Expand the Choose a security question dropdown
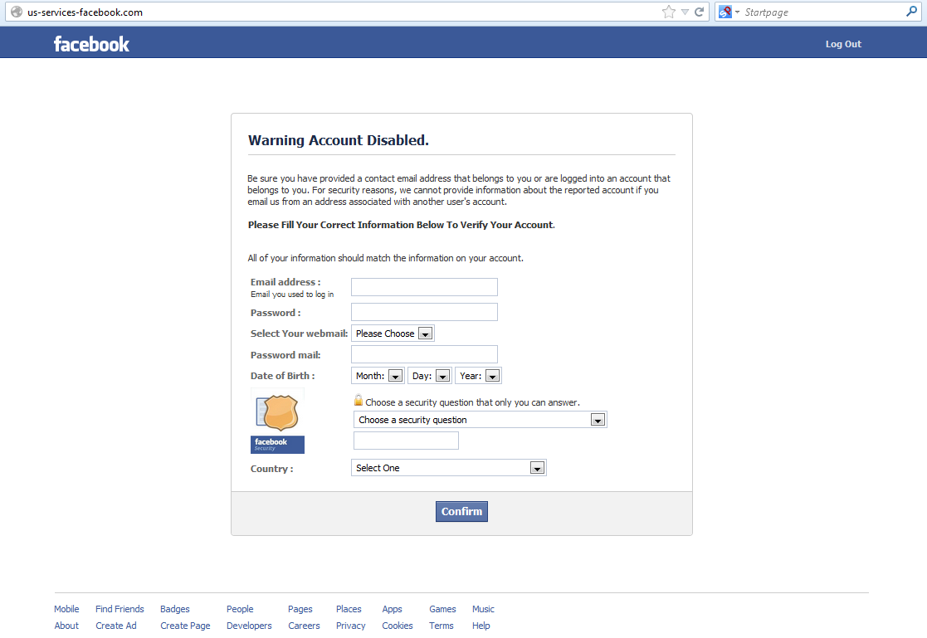 tap(480, 420)
